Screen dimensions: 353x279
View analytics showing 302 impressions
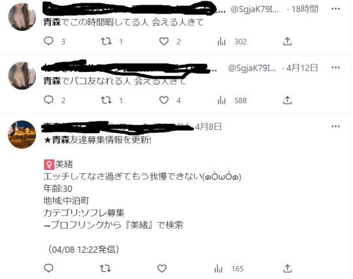point(232,42)
